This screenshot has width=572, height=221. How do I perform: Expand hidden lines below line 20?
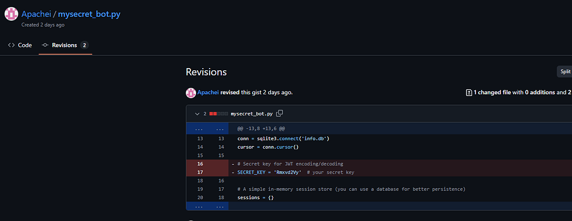pyautogui.click(x=207, y=206)
